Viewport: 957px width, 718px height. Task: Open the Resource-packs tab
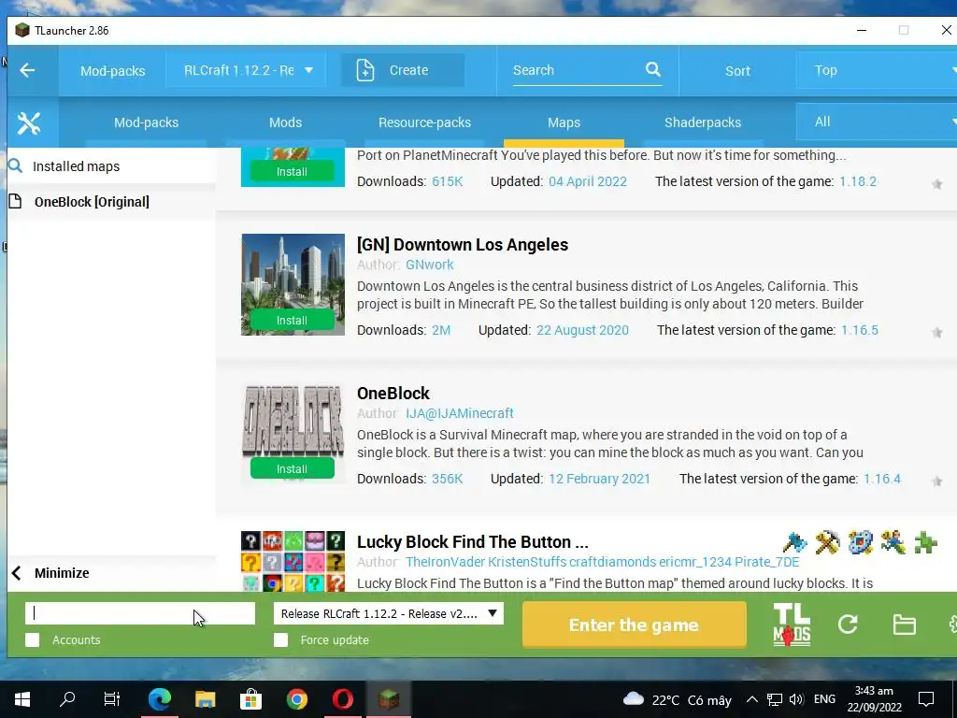point(425,122)
